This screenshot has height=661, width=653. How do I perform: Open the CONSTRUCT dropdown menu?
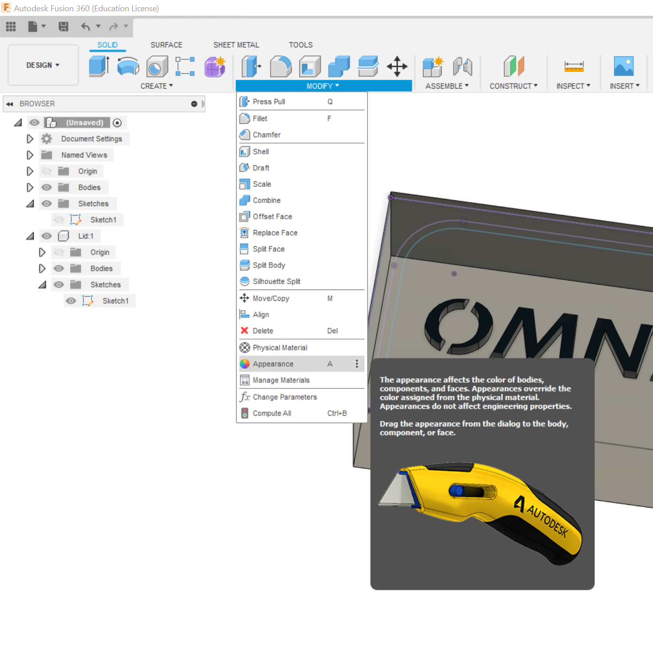point(514,86)
